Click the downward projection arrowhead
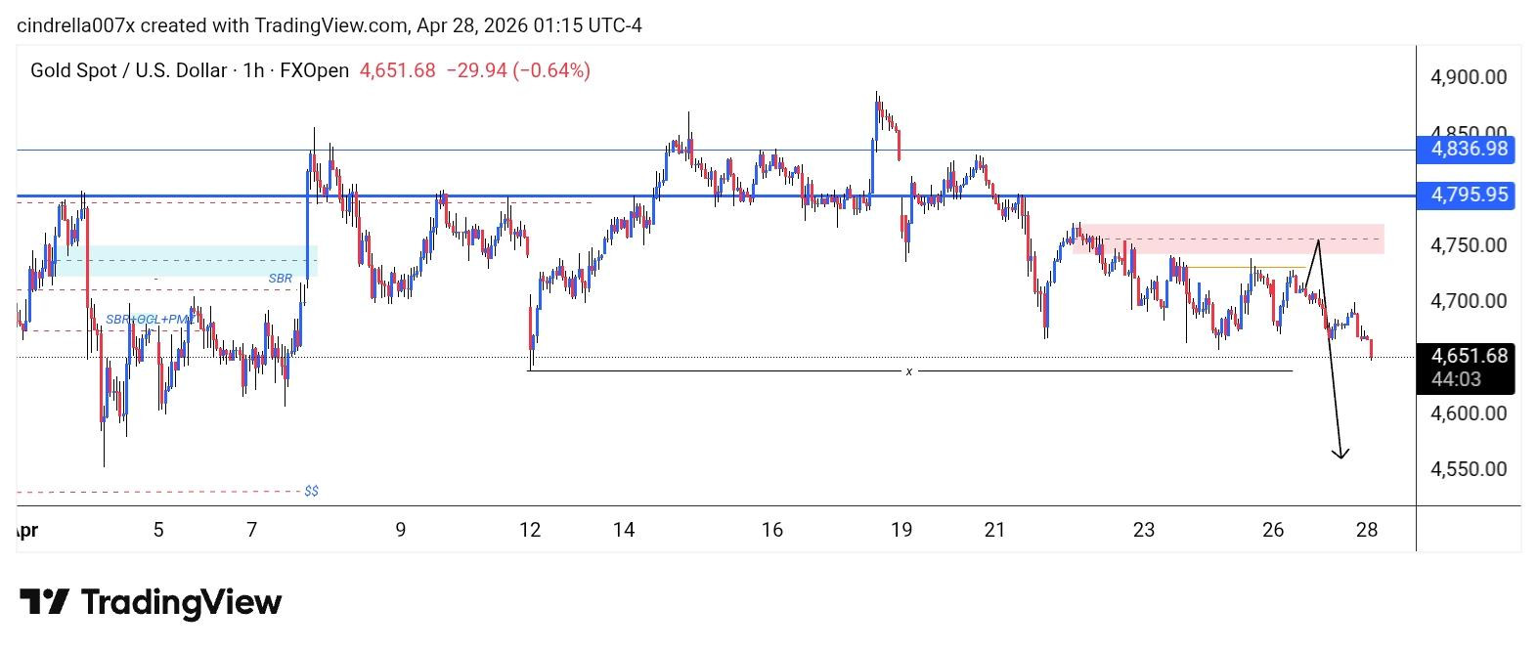Viewport: 1538px width, 652px height. (1341, 453)
